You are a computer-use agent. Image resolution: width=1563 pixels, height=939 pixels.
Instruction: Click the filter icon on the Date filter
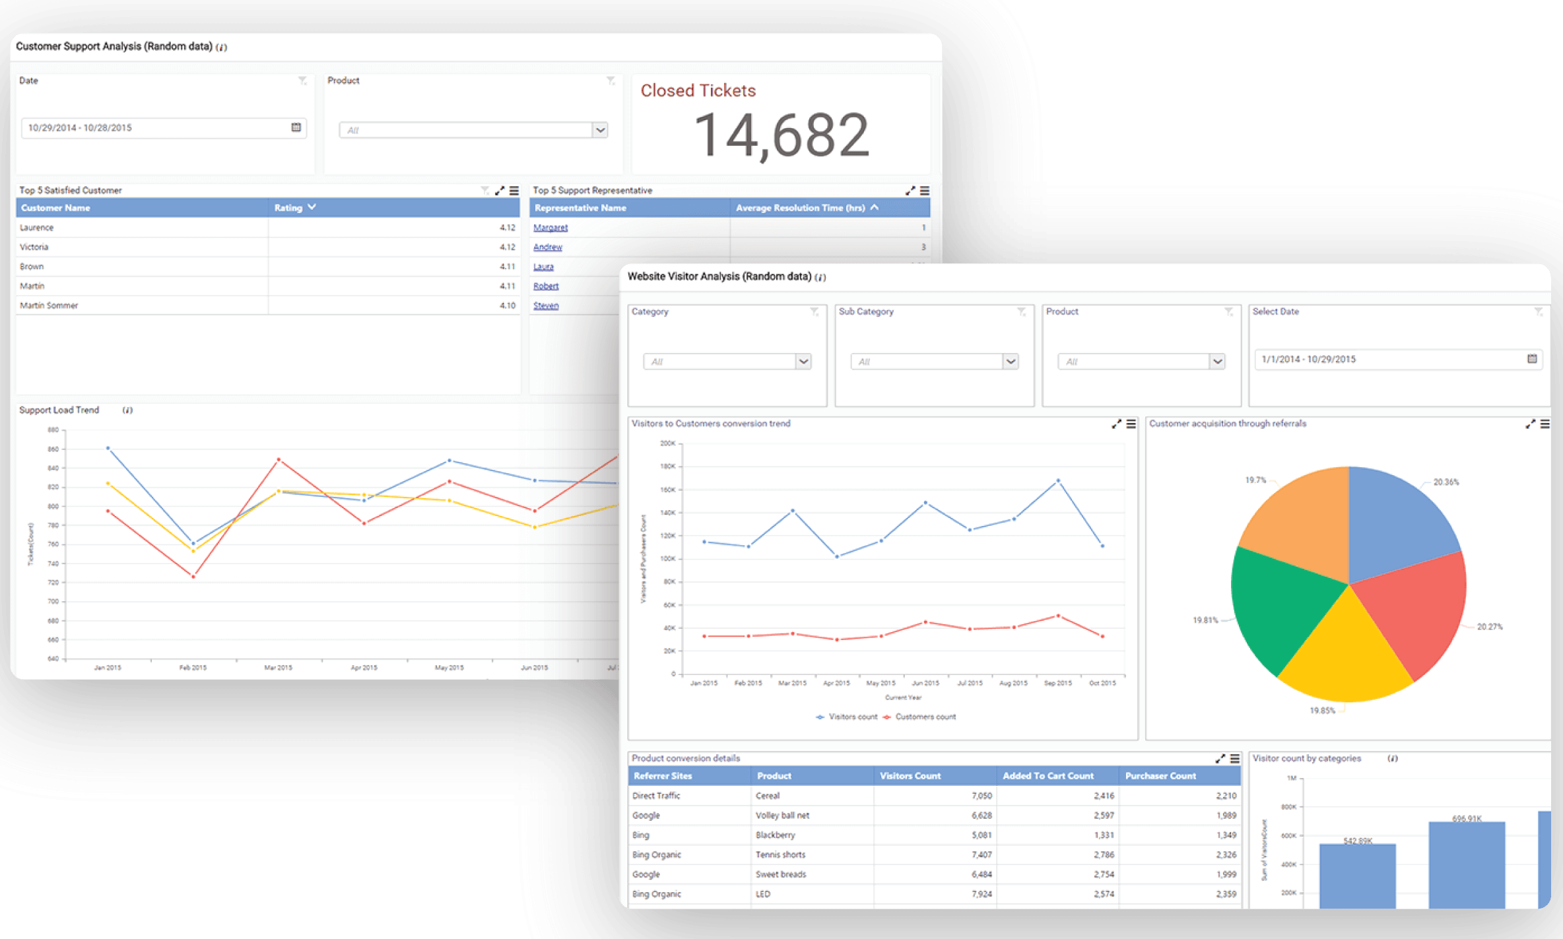click(304, 81)
